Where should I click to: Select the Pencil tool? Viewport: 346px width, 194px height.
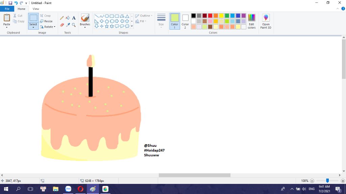point(62,18)
